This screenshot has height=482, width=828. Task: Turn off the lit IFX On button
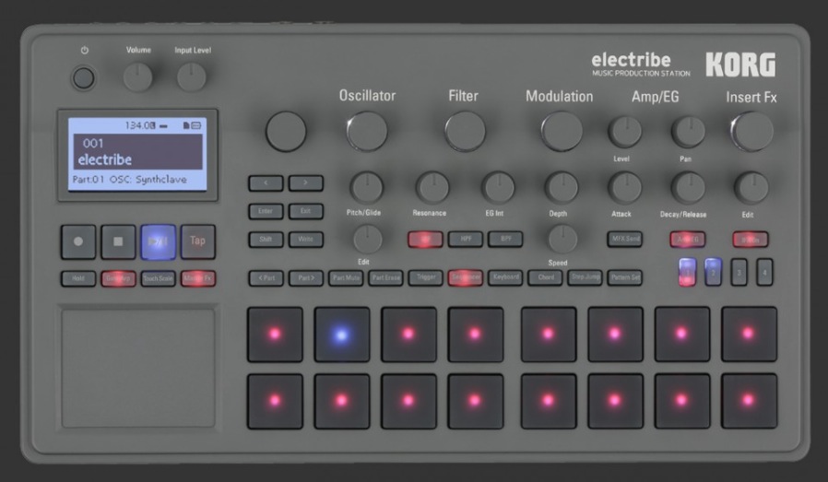[x=751, y=240]
